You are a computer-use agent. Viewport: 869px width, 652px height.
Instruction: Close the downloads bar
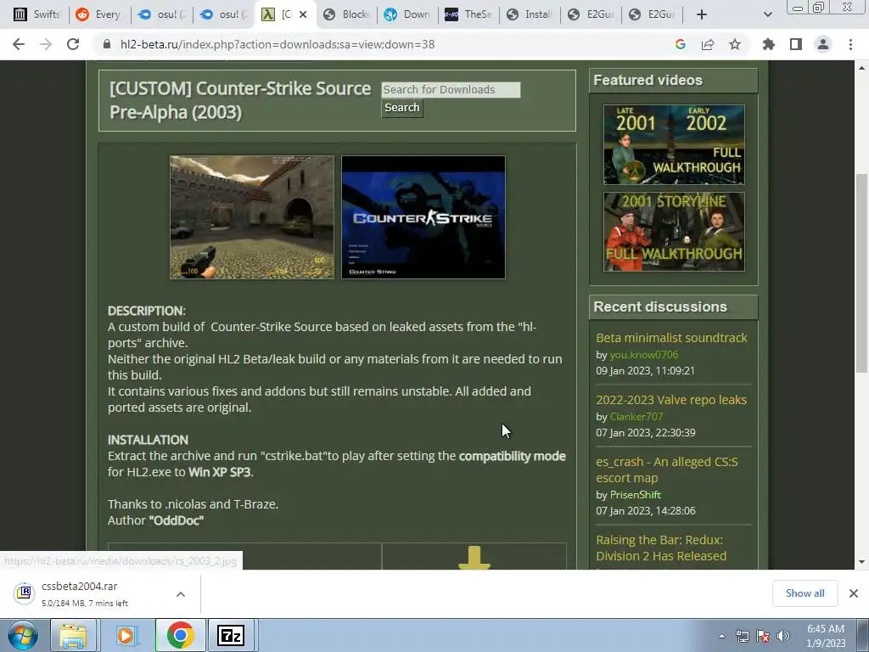854,593
